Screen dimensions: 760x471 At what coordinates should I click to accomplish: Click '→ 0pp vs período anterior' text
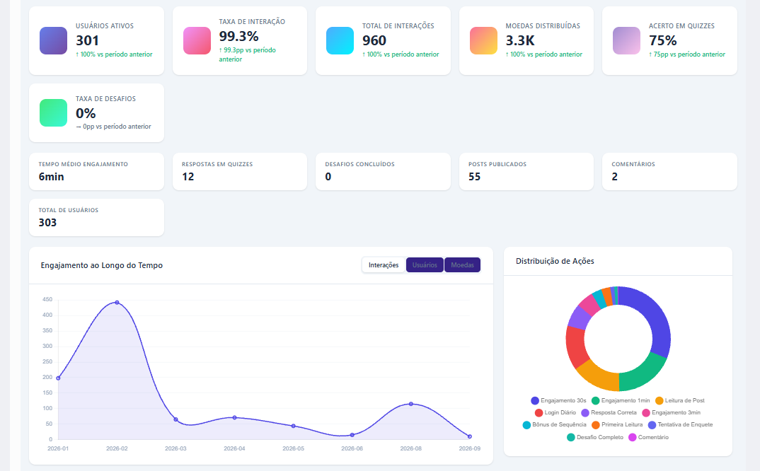(x=113, y=127)
